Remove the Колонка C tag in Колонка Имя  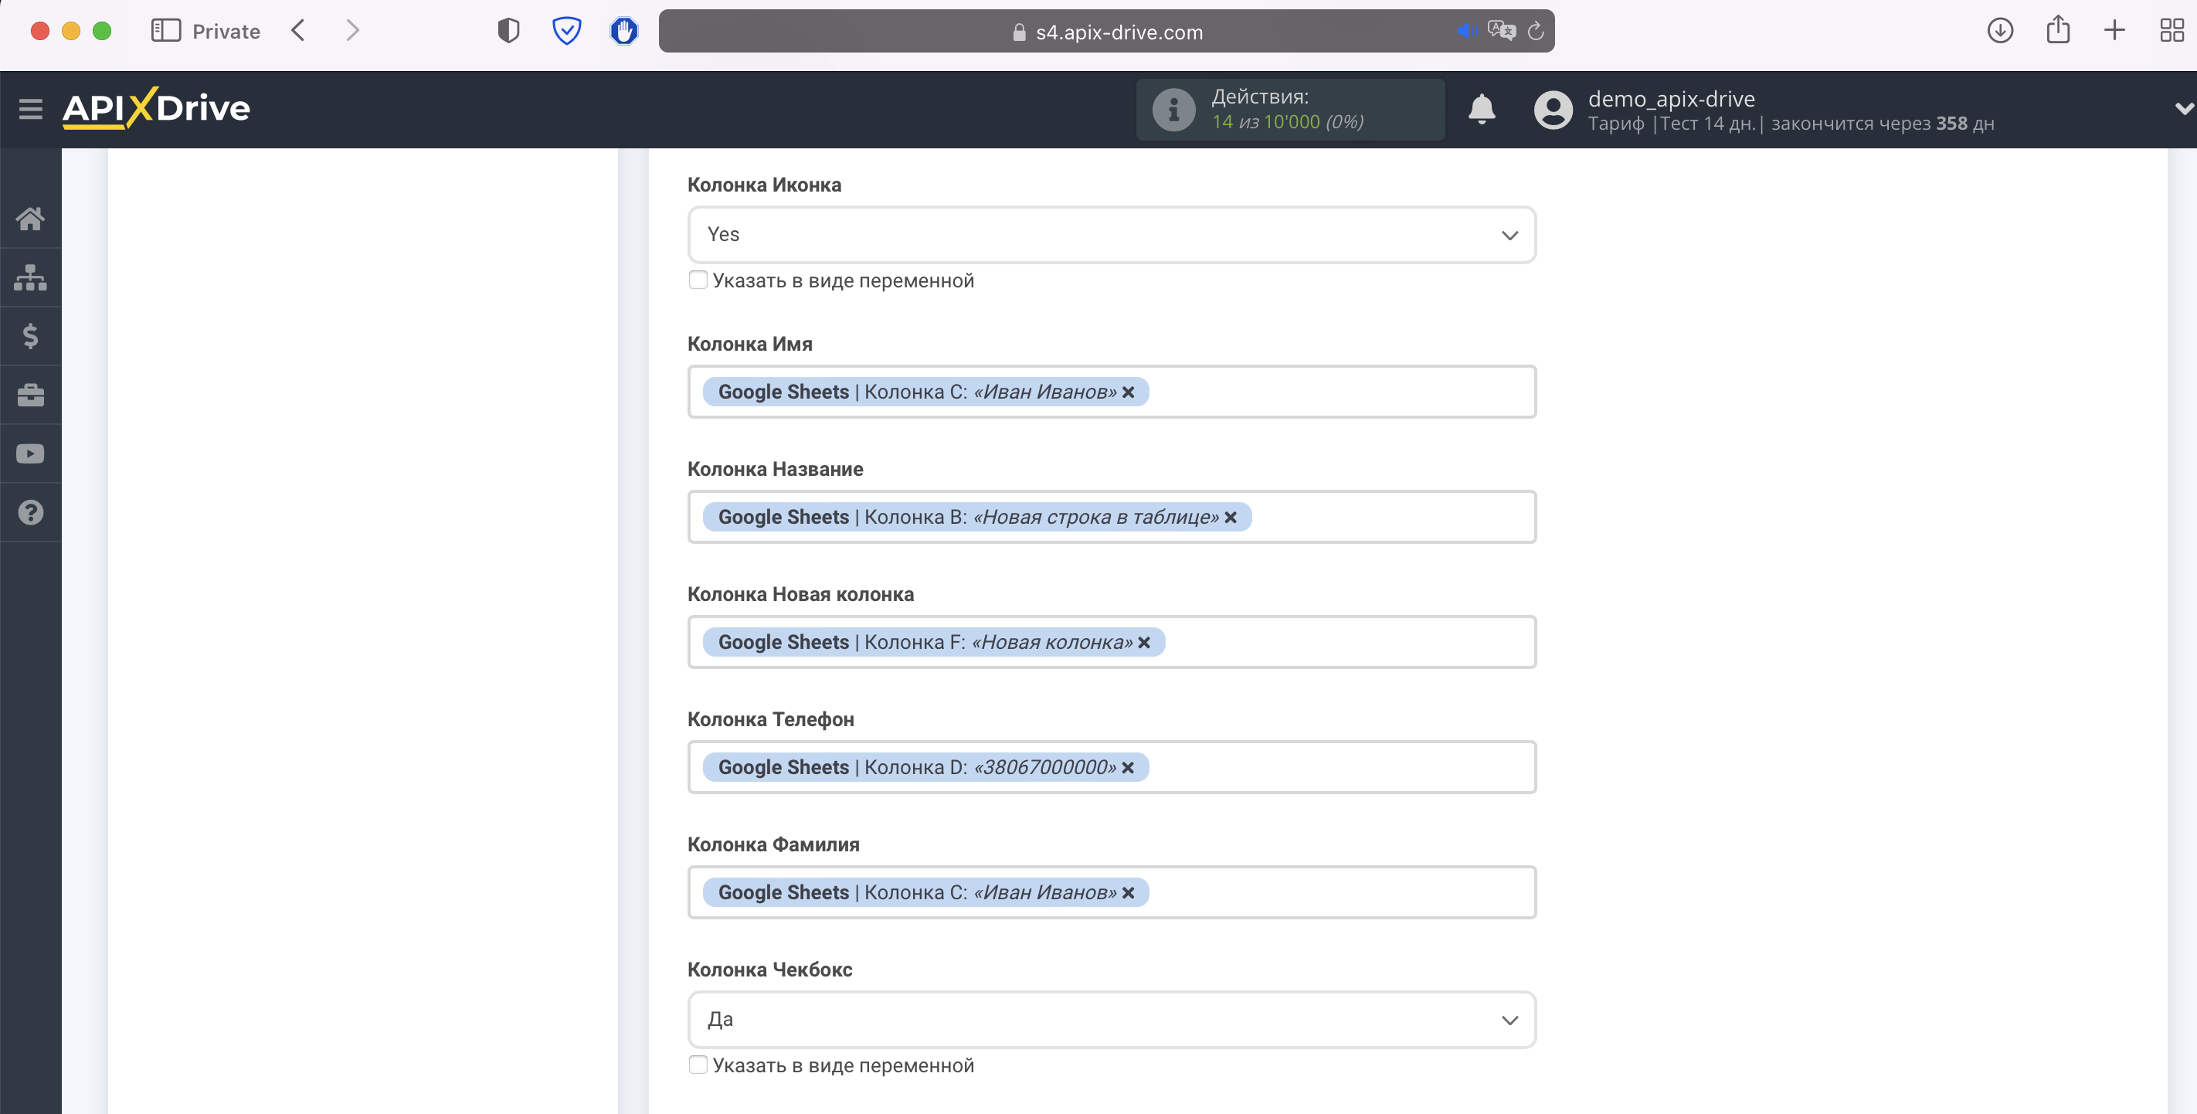[x=1129, y=392]
